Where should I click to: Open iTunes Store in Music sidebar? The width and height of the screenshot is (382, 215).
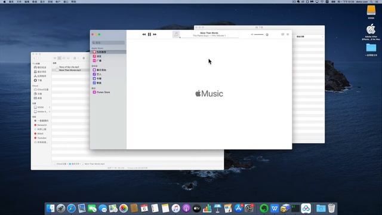click(109, 93)
